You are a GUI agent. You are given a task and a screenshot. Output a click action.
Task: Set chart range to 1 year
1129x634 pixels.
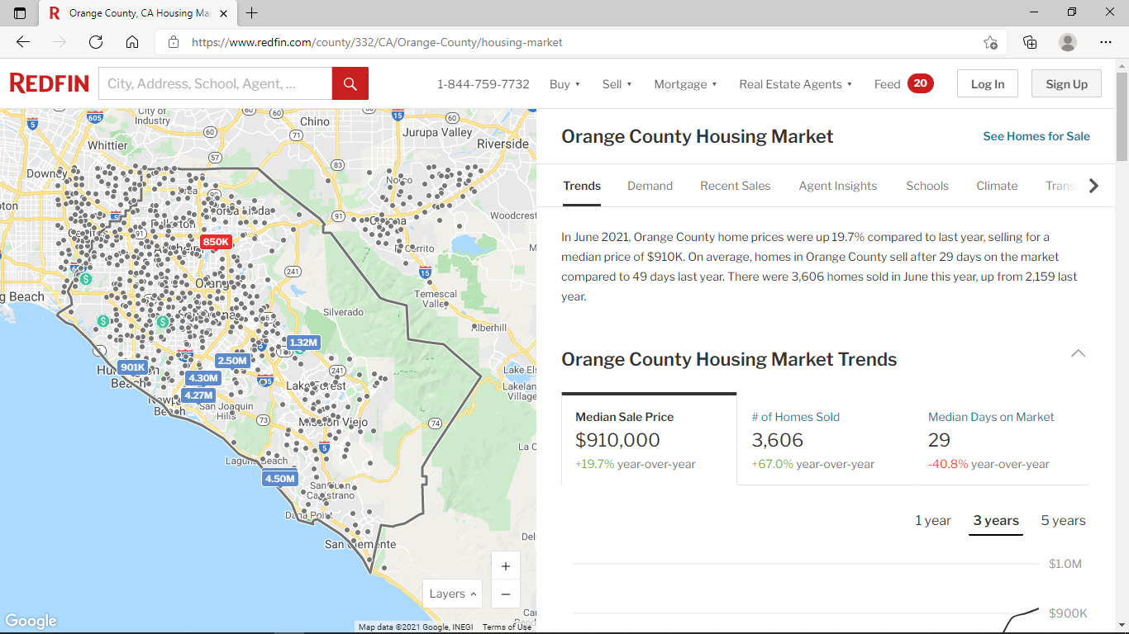pos(933,521)
